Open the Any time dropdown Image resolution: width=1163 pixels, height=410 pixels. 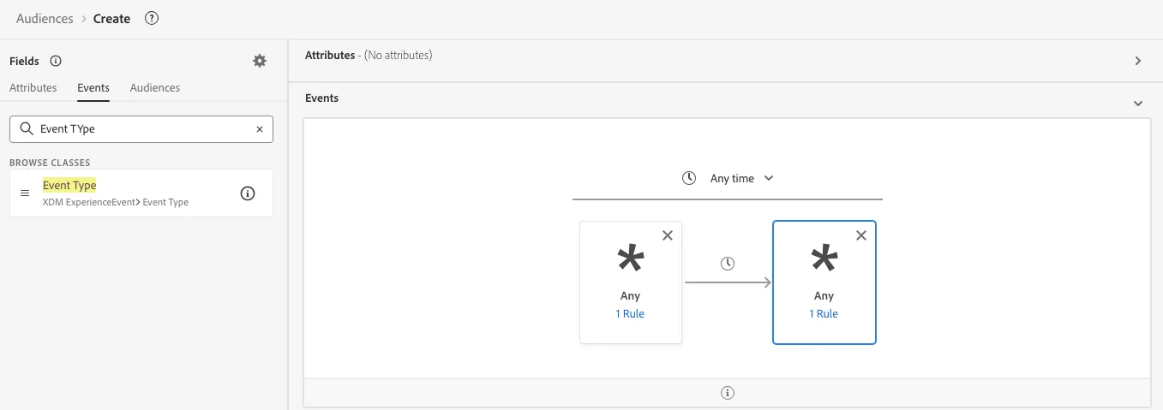tap(742, 178)
